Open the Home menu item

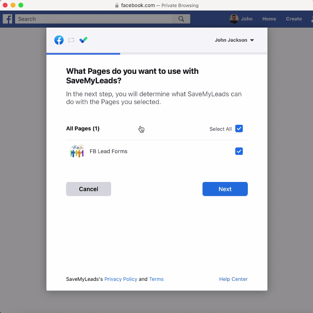click(x=269, y=19)
